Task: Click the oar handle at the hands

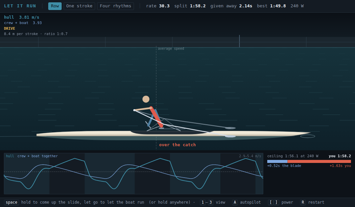Action: pos(134,110)
